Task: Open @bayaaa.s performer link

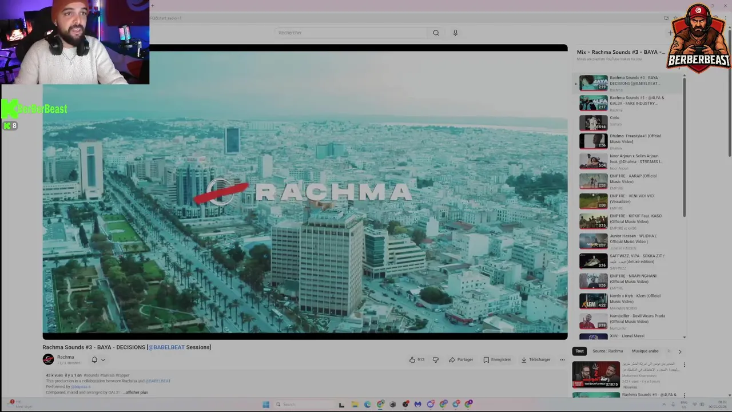Action: pos(81,387)
